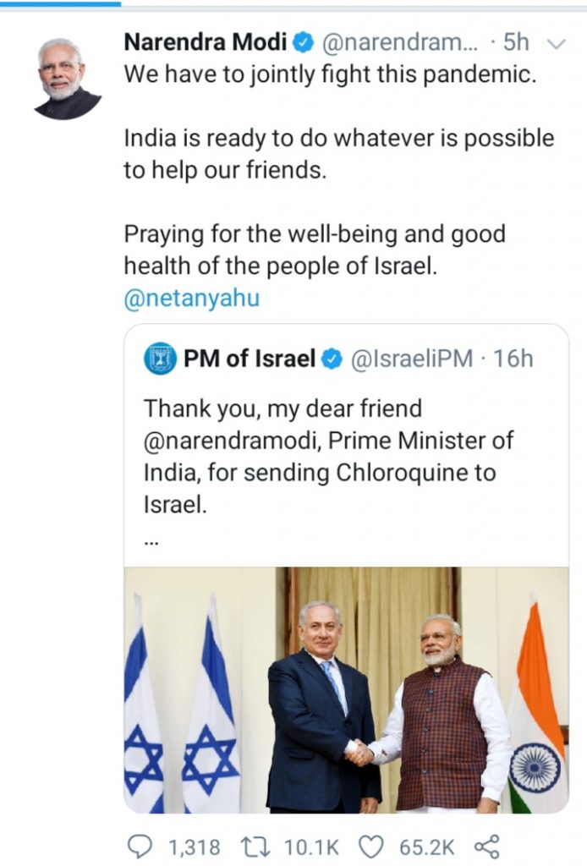Open the @IsraeliPM handle
This screenshot has height=866, width=587.
(x=412, y=359)
